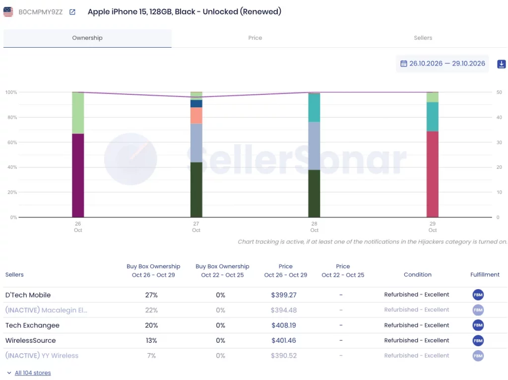Click the FBM badge for Macalegin row
Viewport: 508px width, 380px height.
pyautogui.click(x=478, y=310)
